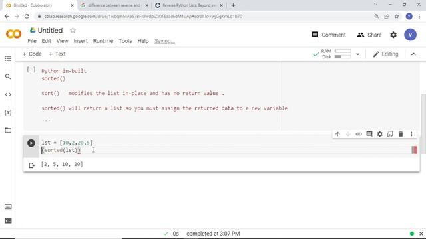The height and width of the screenshot is (239, 426).
Task: Reload the page
Action: [x=27, y=16]
